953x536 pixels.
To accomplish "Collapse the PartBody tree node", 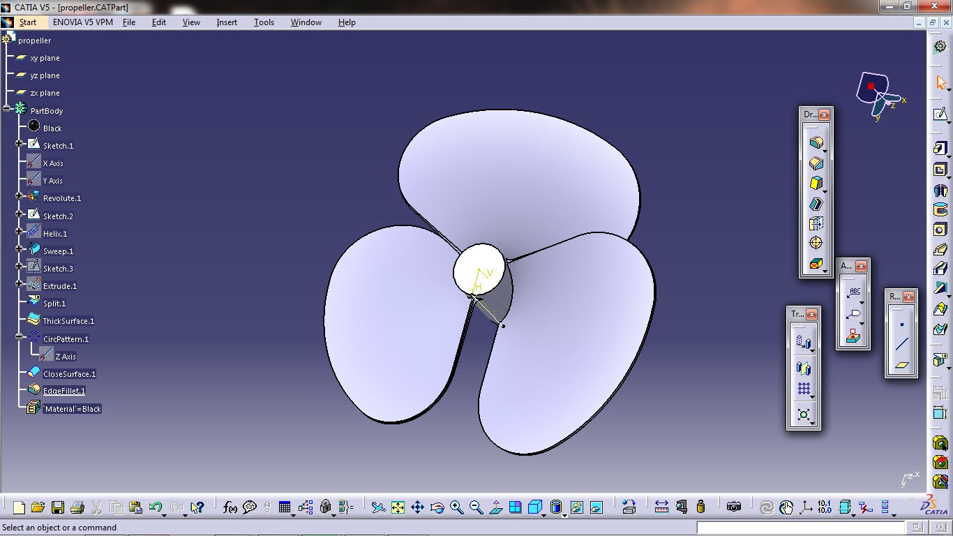I will (x=7, y=109).
